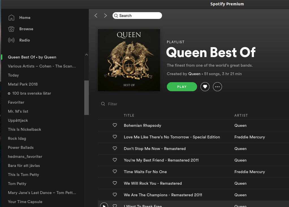Open Bara för att jävlas playlist
This screenshot has width=289, height=207.
click(24, 165)
